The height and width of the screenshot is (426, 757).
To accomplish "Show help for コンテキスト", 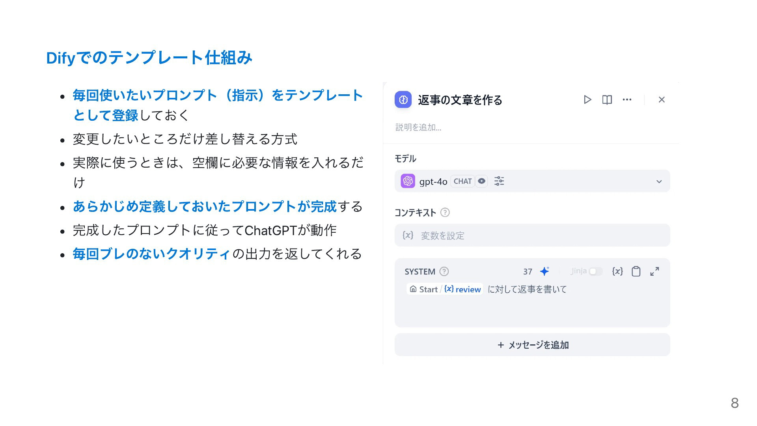I will [x=445, y=213].
